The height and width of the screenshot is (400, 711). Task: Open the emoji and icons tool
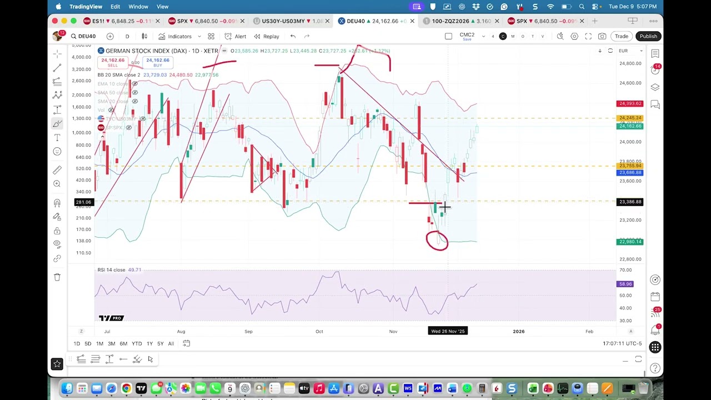click(x=57, y=152)
